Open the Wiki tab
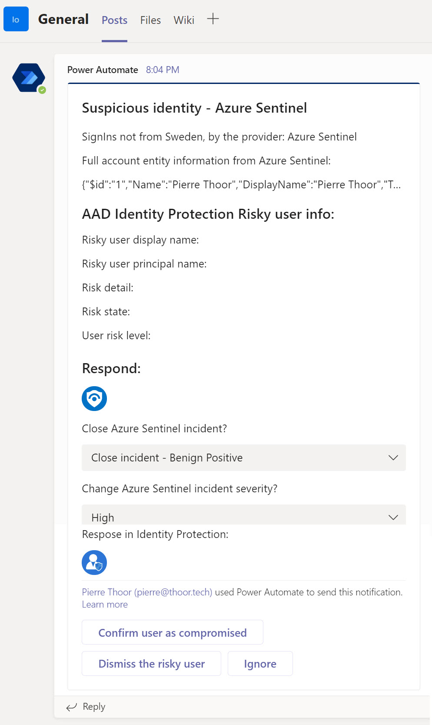Image resolution: width=432 pixels, height=725 pixels. pyautogui.click(x=184, y=20)
